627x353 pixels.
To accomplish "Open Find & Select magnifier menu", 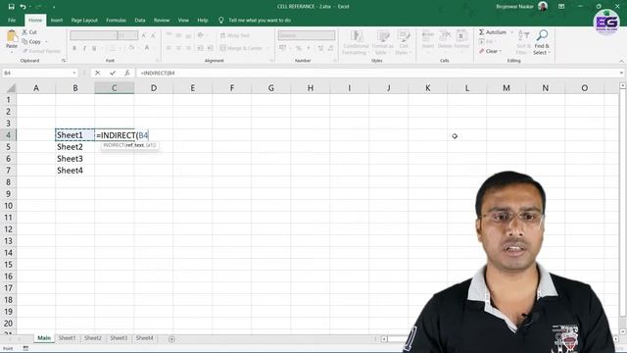I will click(542, 42).
